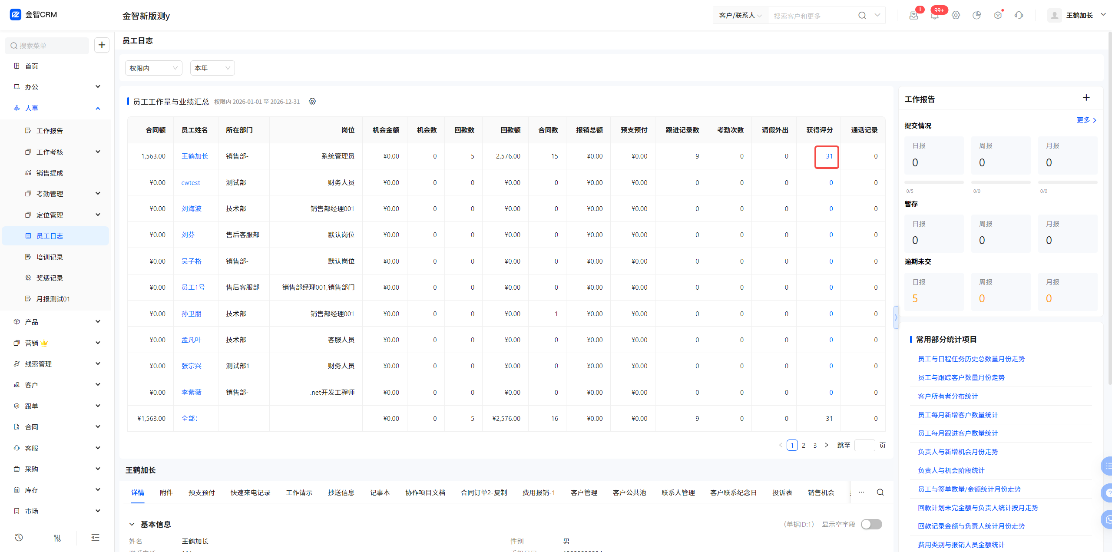
Task: Click the history clock icon at sidebar bottom
Action: pyautogui.click(x=19, y=538)
